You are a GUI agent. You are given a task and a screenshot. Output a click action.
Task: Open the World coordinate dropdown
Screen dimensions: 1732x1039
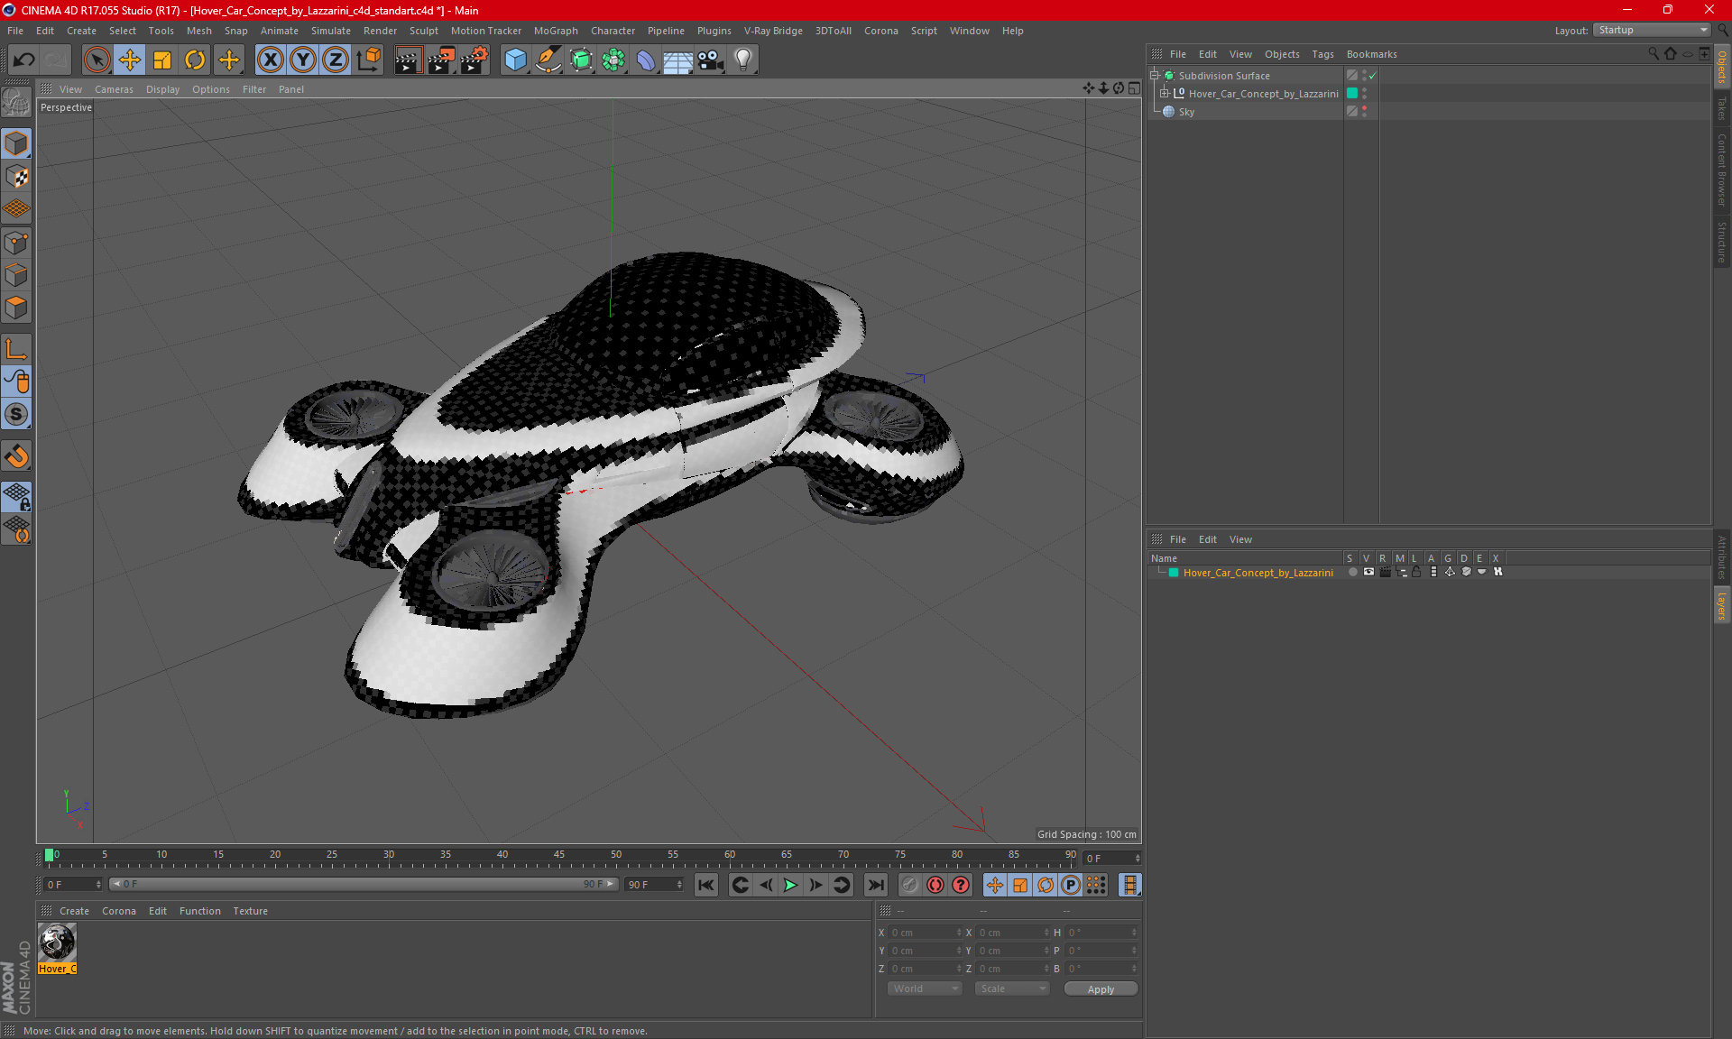pos(926,988)
